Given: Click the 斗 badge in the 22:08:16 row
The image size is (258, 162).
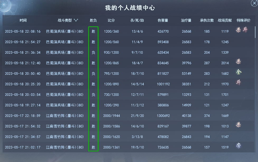Looking at the screenshot, I should tap(245, 30).
